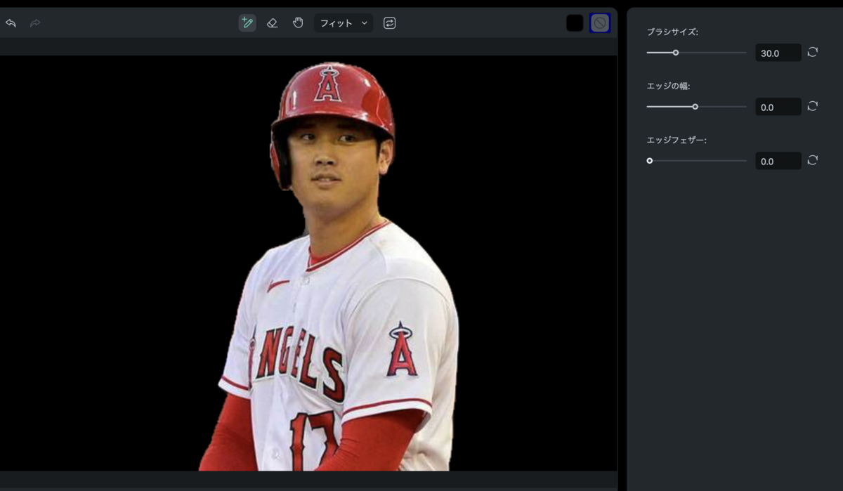
Task: Reset the ブラシサイズ value
Action: [813, 52]
